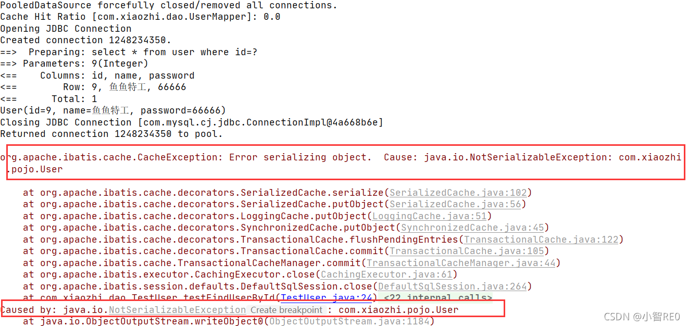
Task: Click the "PooledDataSource forcefully closed/removed all connections." line
Action: pos(169,5)
